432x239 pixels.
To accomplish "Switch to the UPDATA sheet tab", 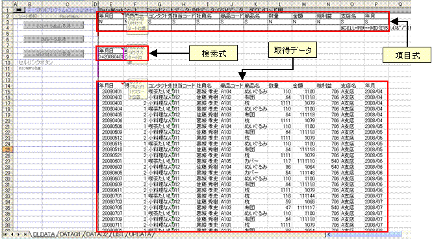I will point(140,234).
